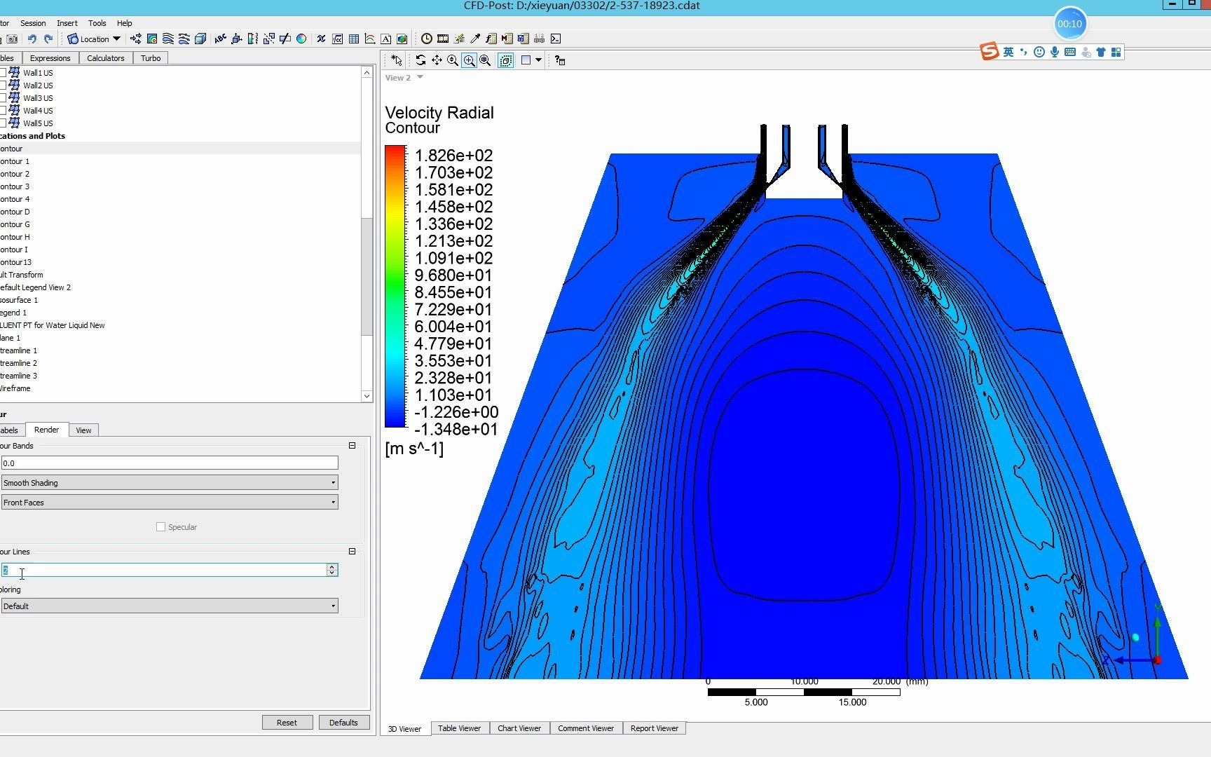
Task: Open the Smooth Shading dropdown
Action: [169, 483]
